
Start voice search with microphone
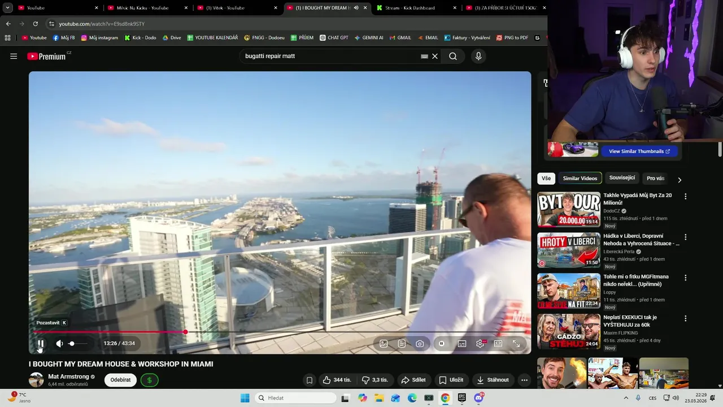click(x=478, y=56)
